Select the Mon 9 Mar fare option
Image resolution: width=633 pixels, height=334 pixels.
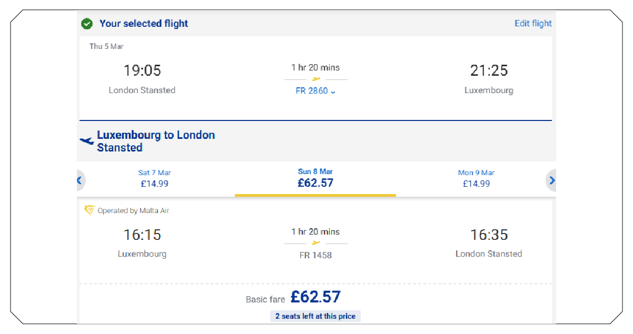click(x=476, y=178)
